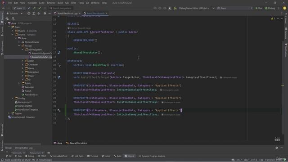Select Aura.Build.cs file
The image size is (288, 162).
tap(30, 94)
